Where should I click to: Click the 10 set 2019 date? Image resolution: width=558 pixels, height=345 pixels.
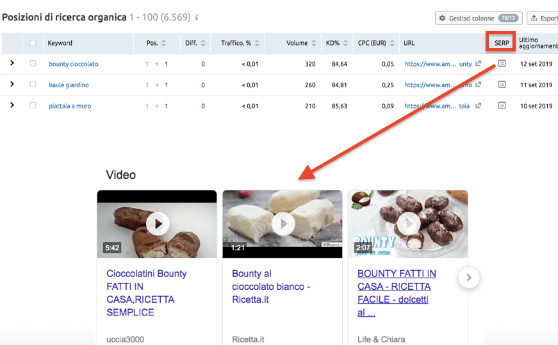(x=536, y=106)
